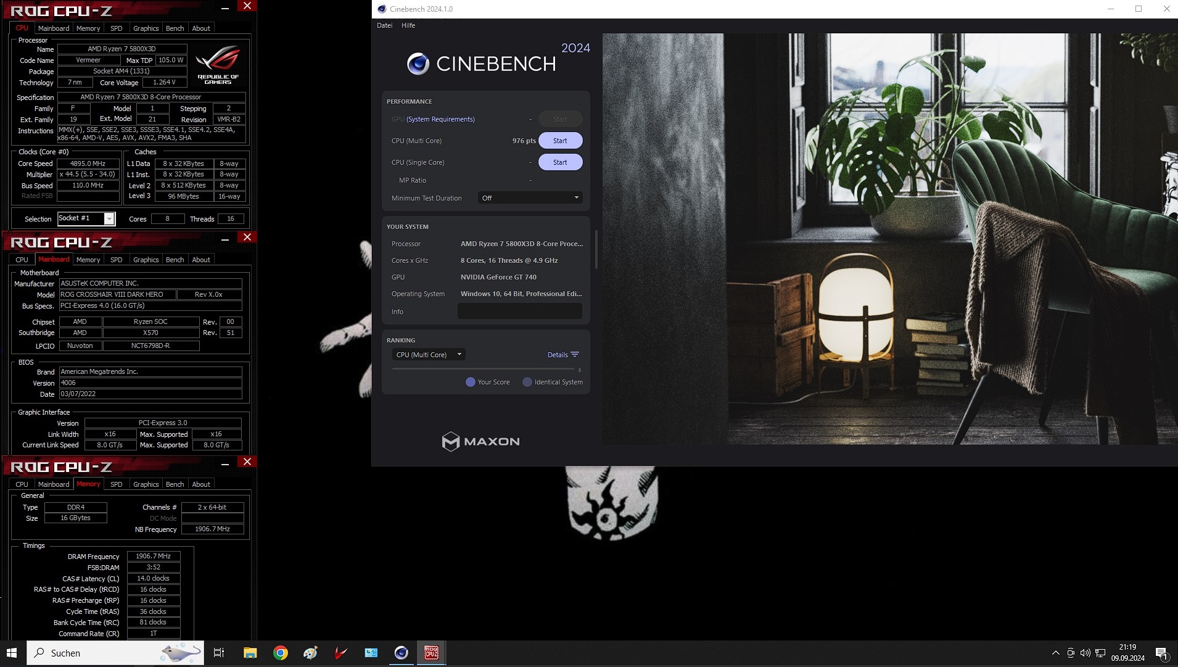
Task: Open the blue monitor app in taskbar
Action: 371,653
